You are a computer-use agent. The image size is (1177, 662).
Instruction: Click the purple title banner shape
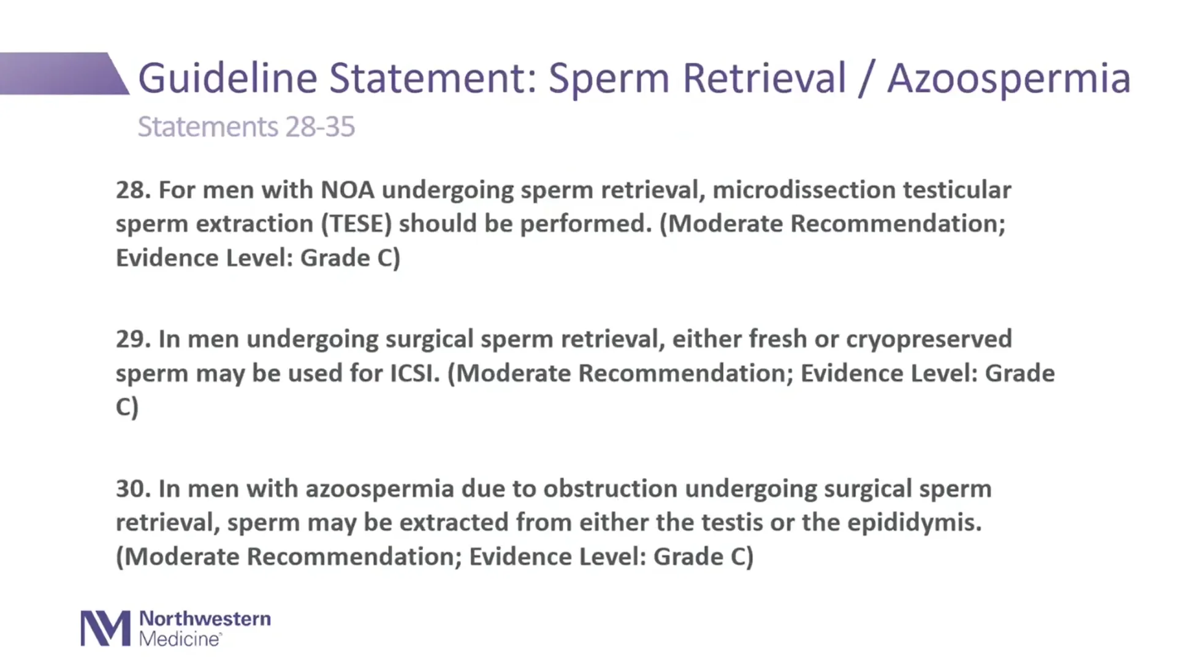pyautogui.click(x=64, y=74)
